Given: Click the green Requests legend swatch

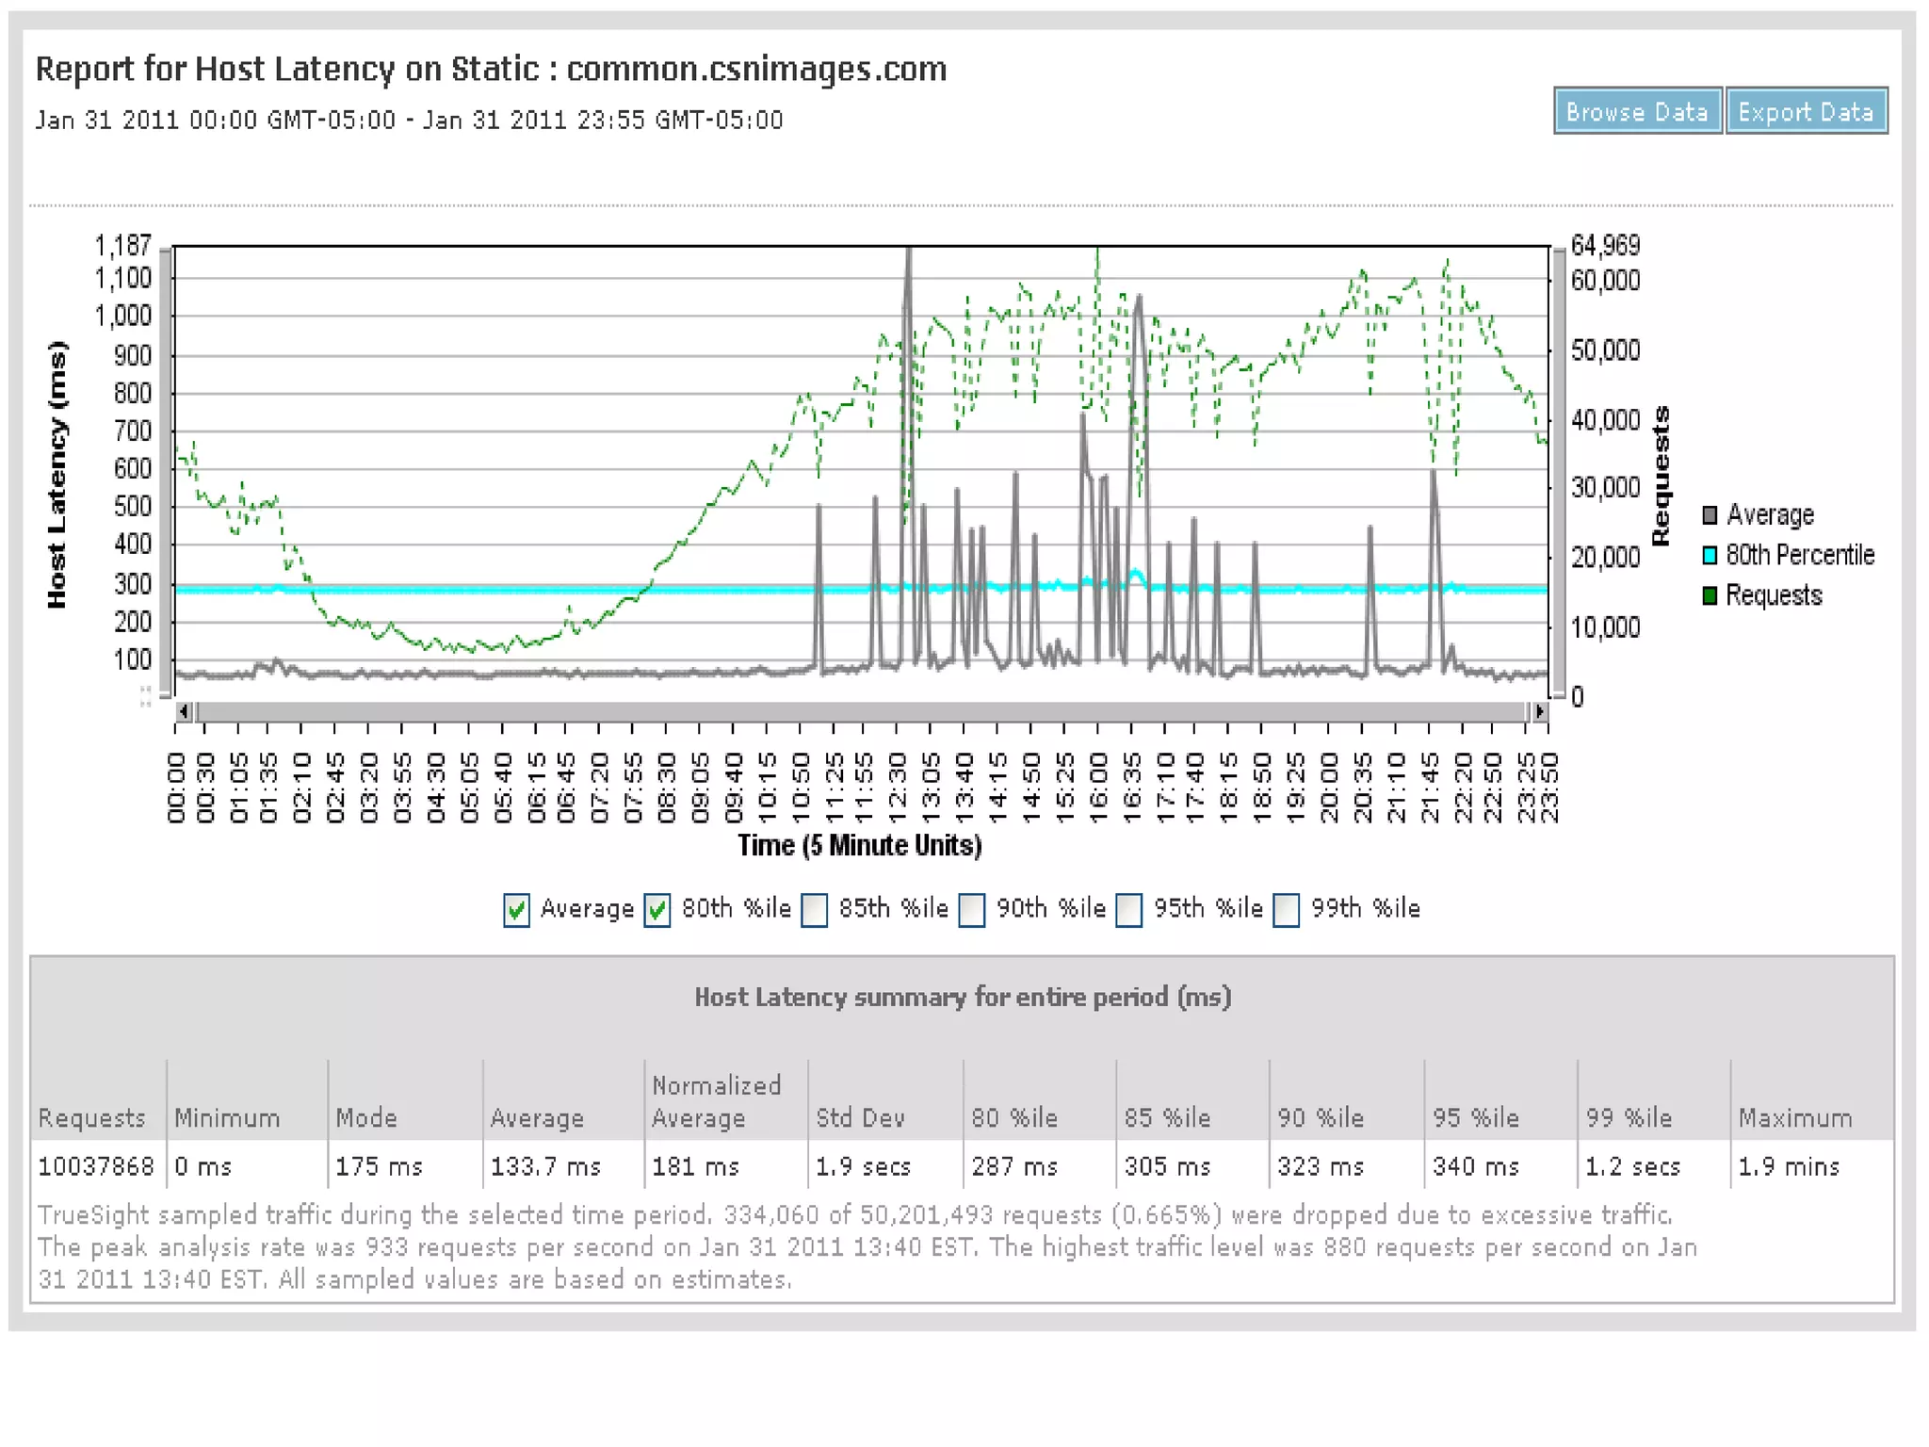Looking at the screenshot, I should [1710, 595].
